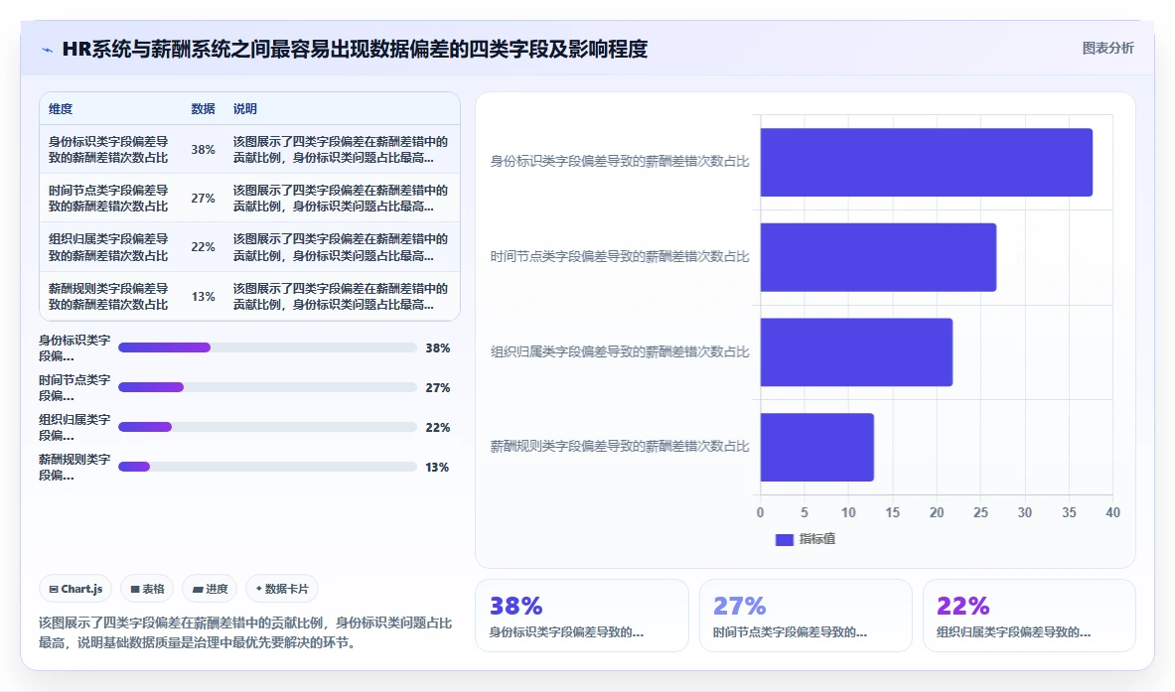Toggle the 指标值 legend color swatch
The width and height of the screenshot is (1175, 692).
click(x=784, y=539)
